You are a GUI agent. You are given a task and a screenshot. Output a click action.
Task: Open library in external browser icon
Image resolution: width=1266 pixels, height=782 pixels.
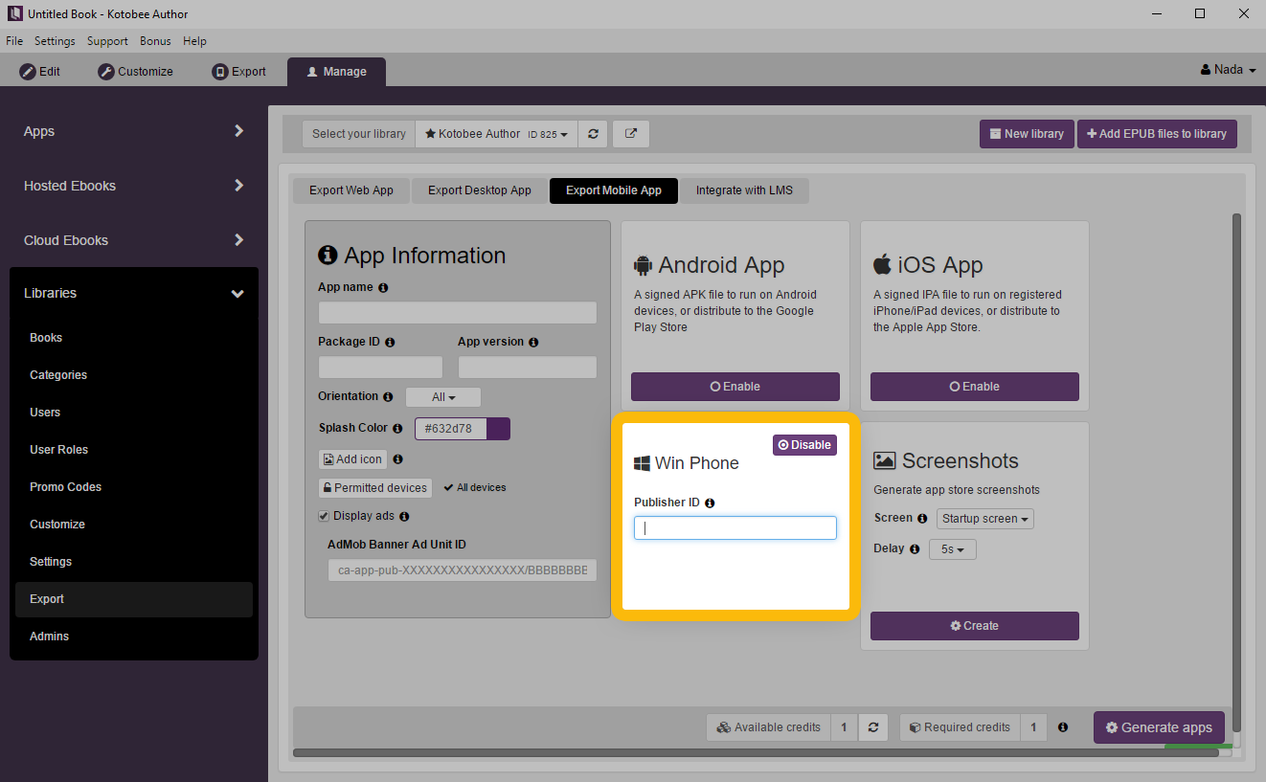(631, 134)
